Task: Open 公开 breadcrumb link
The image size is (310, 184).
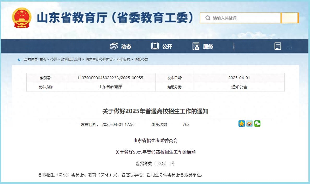Action: coord(53,59)
